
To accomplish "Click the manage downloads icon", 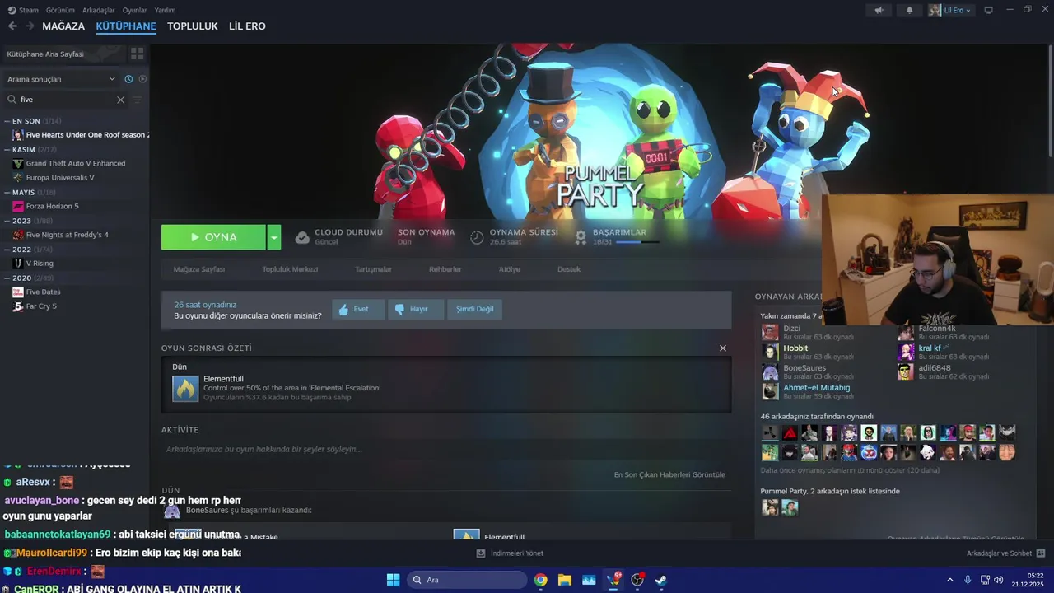I will tap(481, 553).
